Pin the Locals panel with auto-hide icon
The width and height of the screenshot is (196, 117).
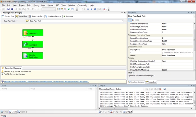click(x=93, y=86)
